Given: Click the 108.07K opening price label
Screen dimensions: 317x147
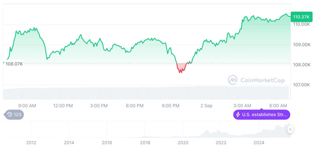Looking at the screenshot, I should pos(14,64).
